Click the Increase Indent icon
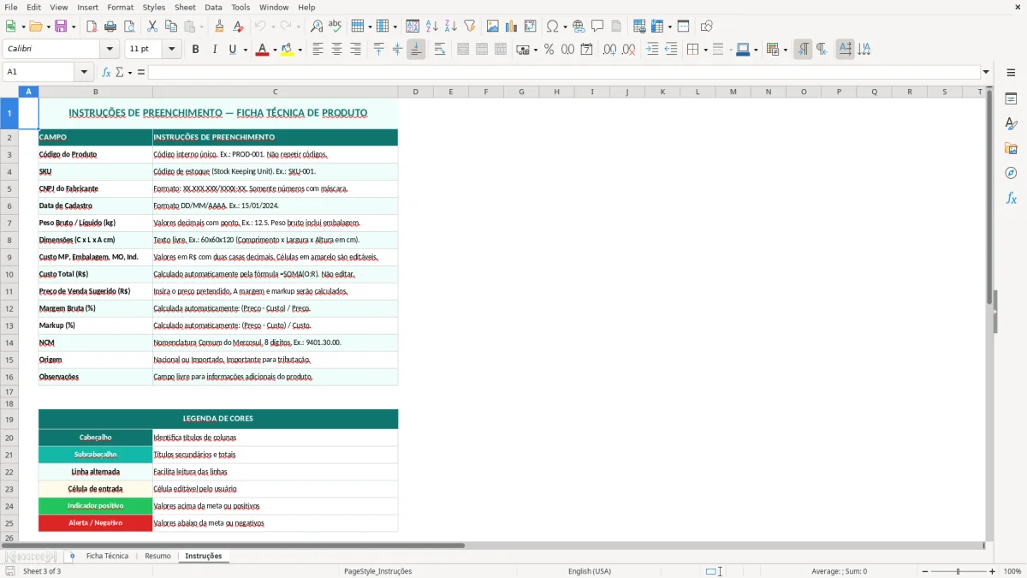The image size is (1027, 578). [652, 50]
